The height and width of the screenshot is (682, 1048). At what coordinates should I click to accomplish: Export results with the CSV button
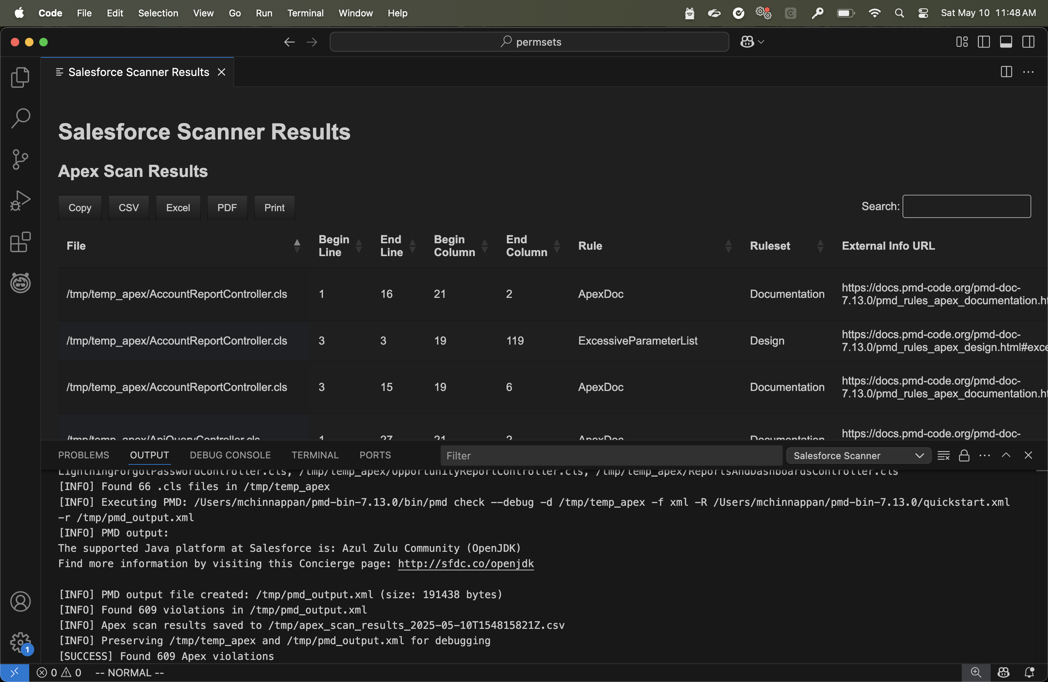(129, 208)
